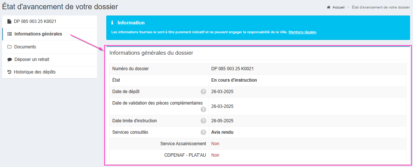This screenshot has height=167, width=413.
Task: Click the help icon beside Date de dépôt
Action: [x=203, y=92]
